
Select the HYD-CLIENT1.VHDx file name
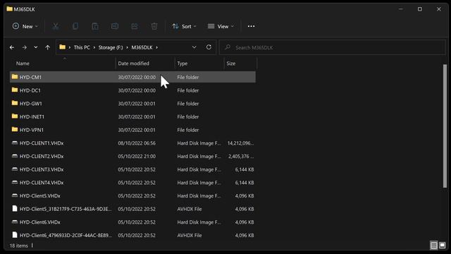click(42, 143)
